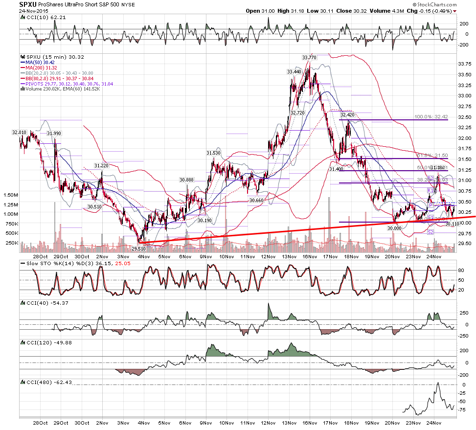Click the 33.770 peak price label
The height and width of the screenshot is (430, 476).
(x=309, y=57)
